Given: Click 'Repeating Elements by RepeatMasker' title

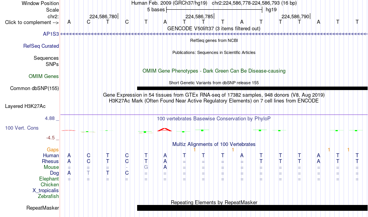Looking at the screenshot, I should point(214,202).
